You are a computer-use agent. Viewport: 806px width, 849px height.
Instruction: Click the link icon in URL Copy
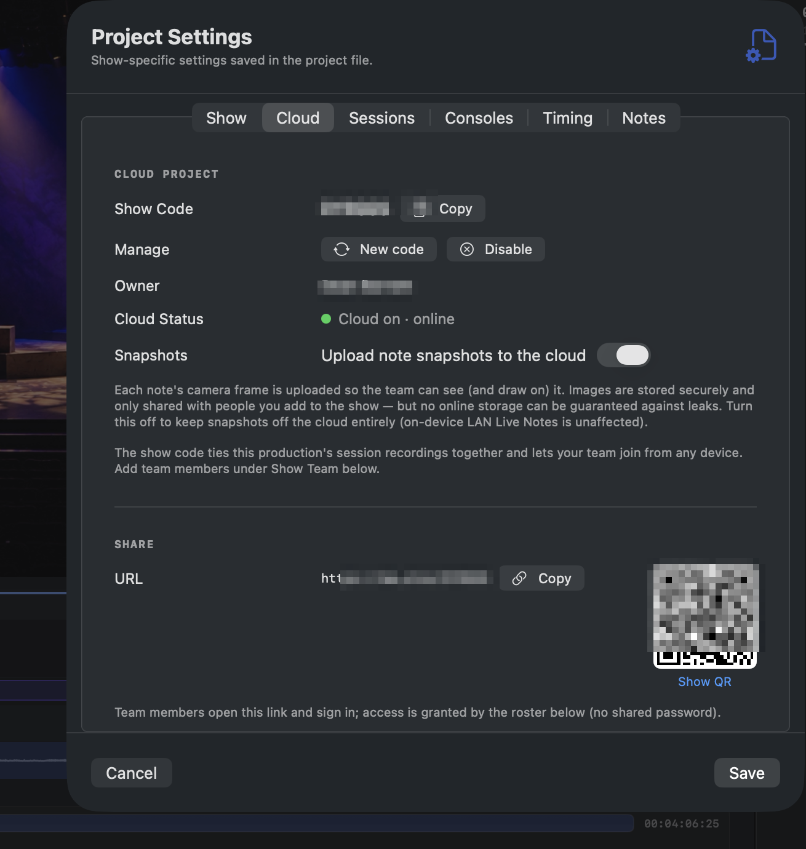pos(519,578)
